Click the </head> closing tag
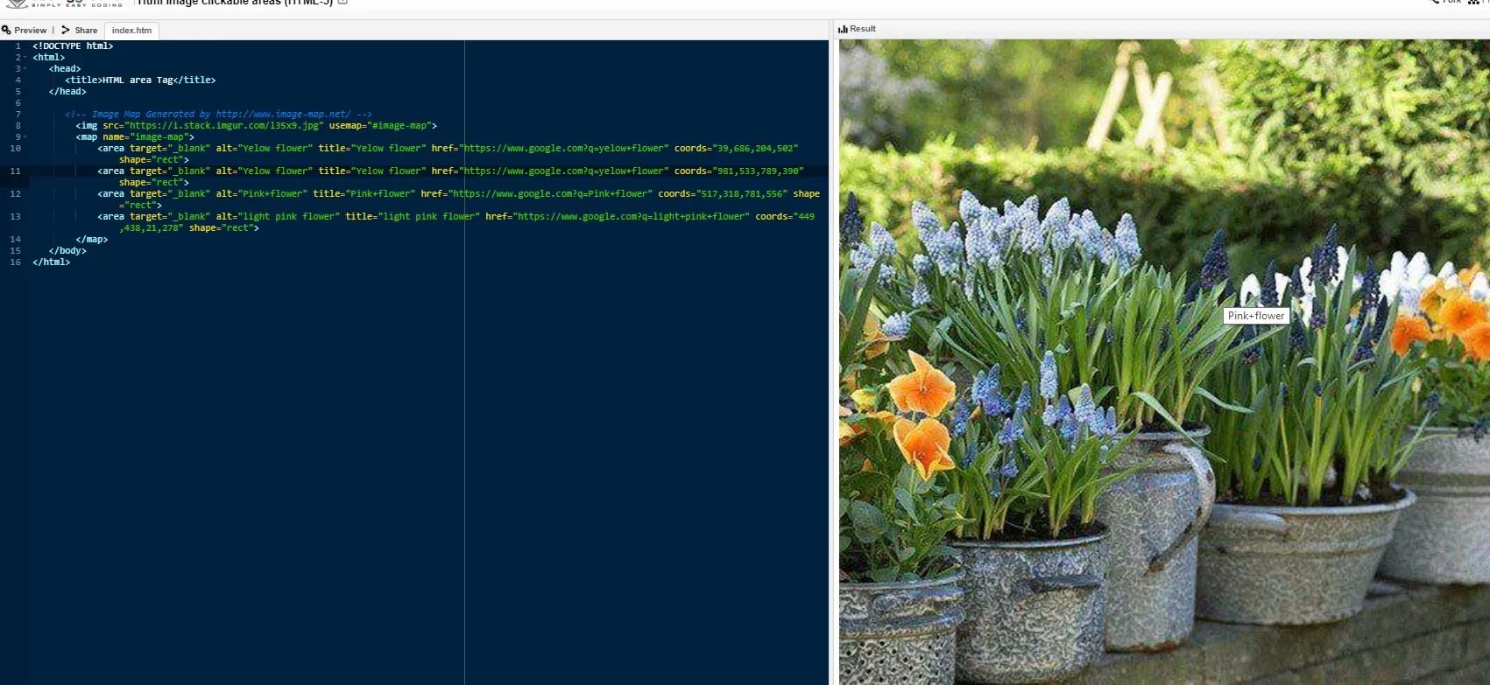This screenshot has width=1490, height=685. point(67,92)
